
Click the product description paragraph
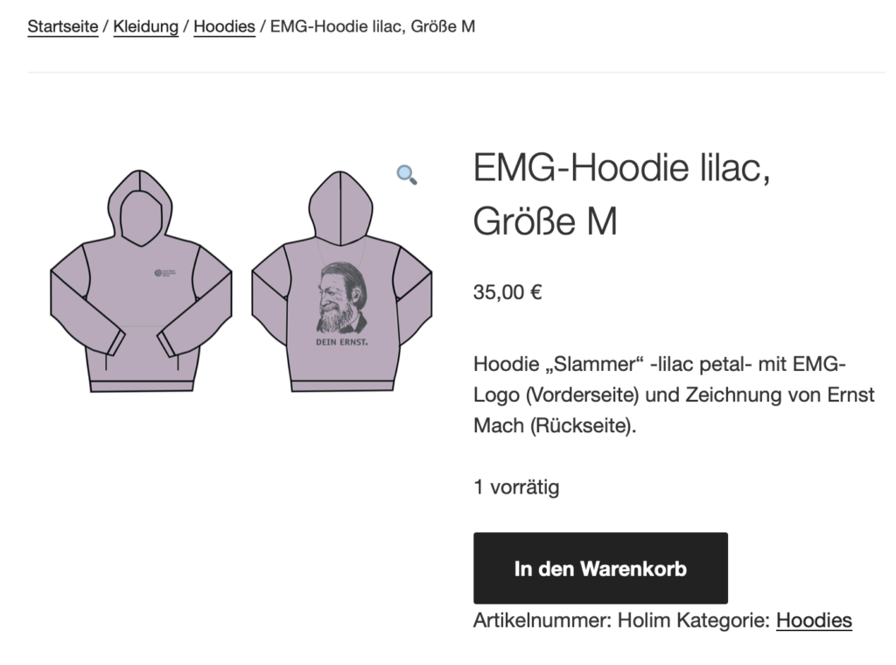pos(674,395)
